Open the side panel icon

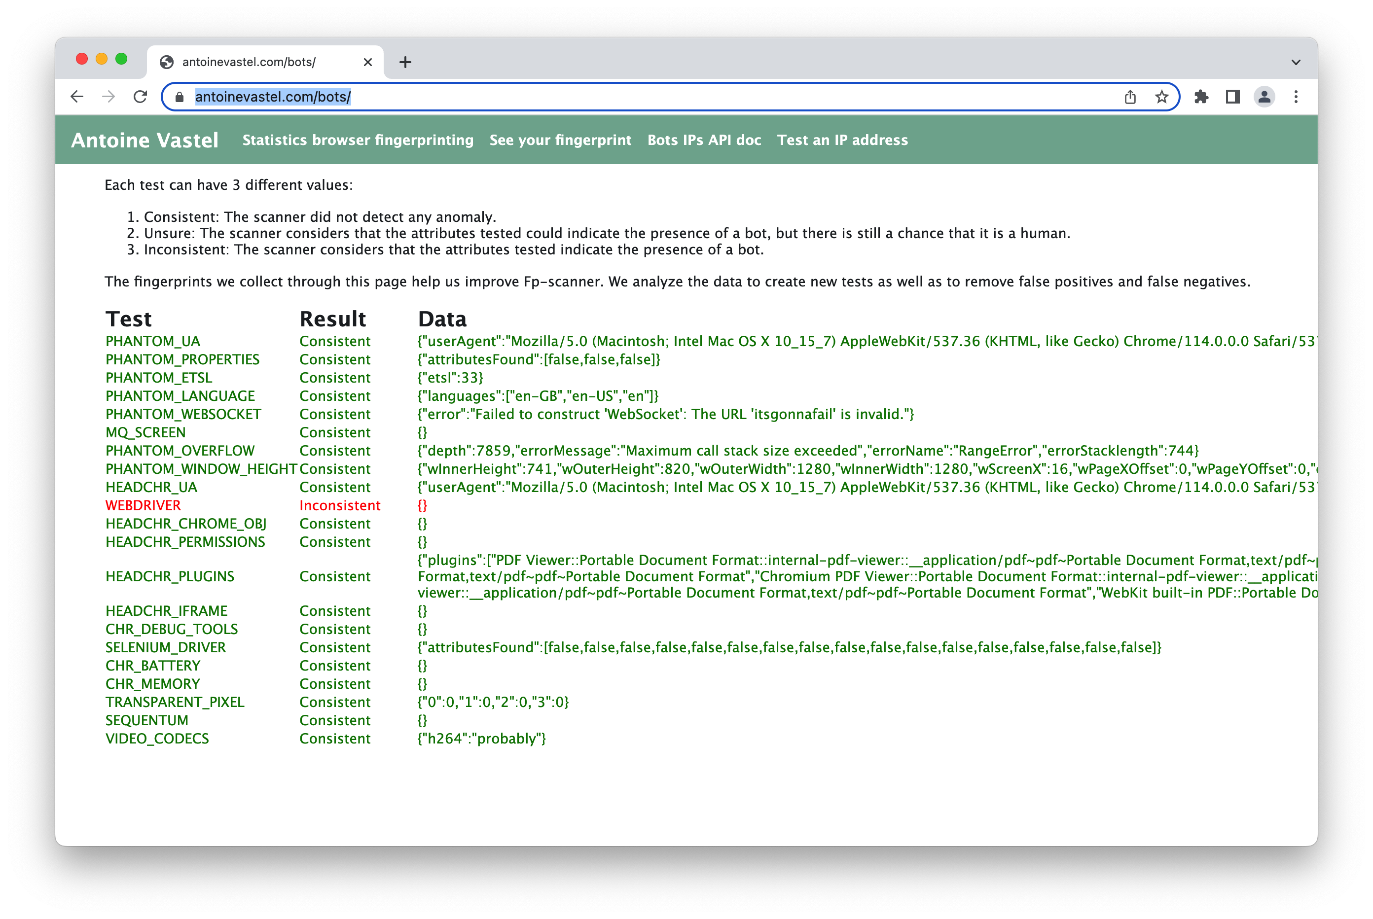coord(1232,97)
